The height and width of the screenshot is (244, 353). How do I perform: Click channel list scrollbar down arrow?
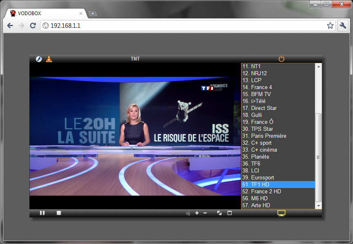[x=319, y=206]
